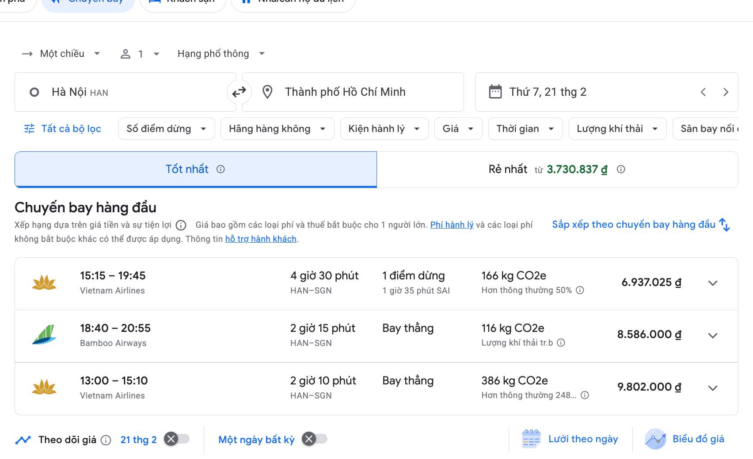Toggle Một ngày bất kỳ price tracking
753x459 pixels.
tap(314, 439)
